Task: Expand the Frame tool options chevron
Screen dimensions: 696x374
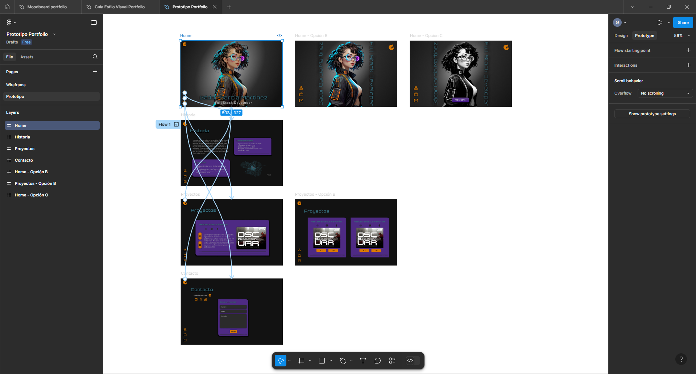Action: (310, 361)
